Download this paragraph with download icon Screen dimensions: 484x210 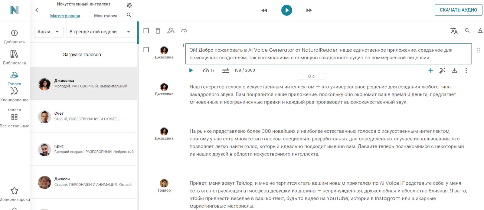coord(454,71)
